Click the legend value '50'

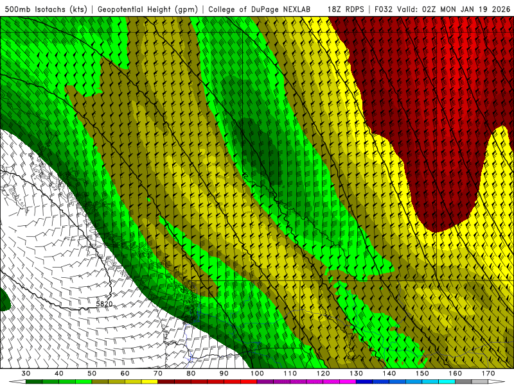point(92,373)
